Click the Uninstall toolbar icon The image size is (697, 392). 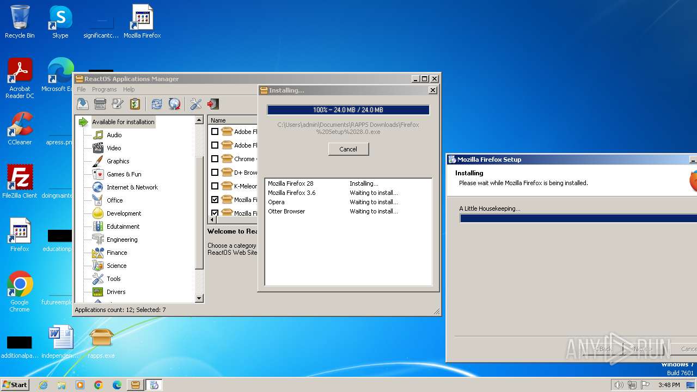[100, 104]
